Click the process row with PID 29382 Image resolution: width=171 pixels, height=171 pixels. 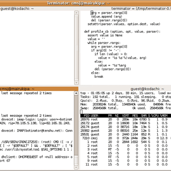click(x=126, y=131)
